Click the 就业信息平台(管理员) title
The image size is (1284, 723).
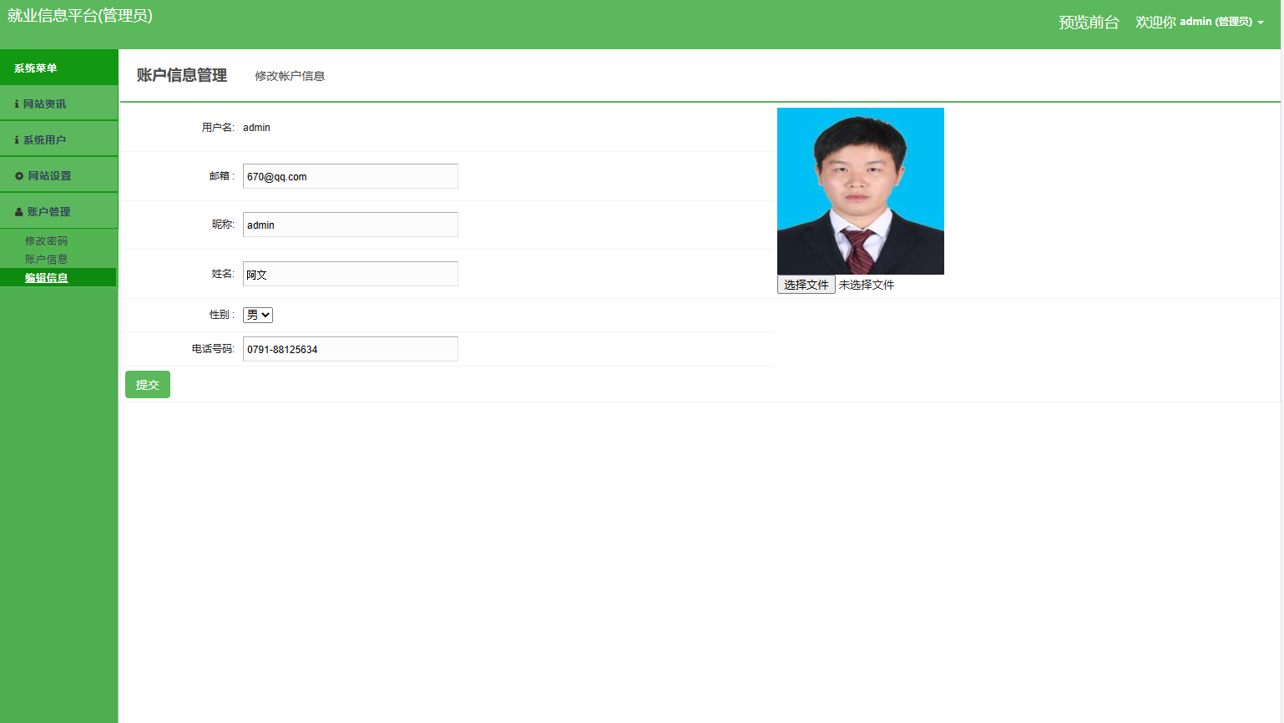click(80, 16)
